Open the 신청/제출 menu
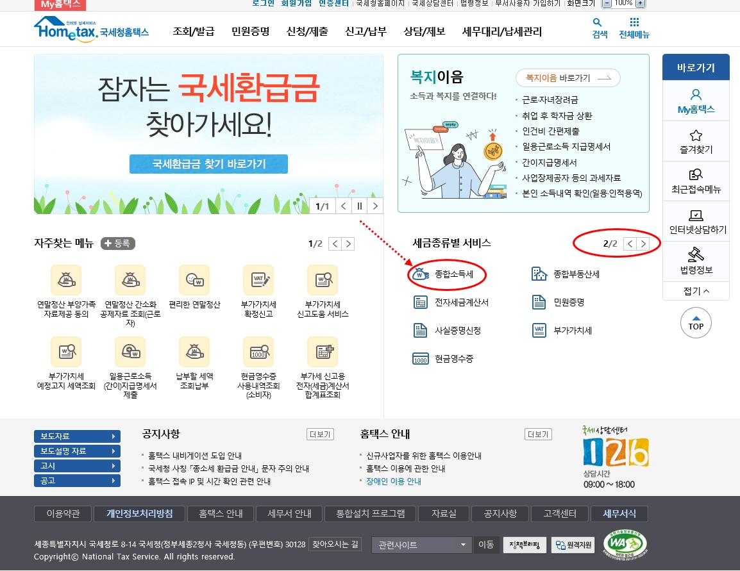 click(x=307, y=31)
